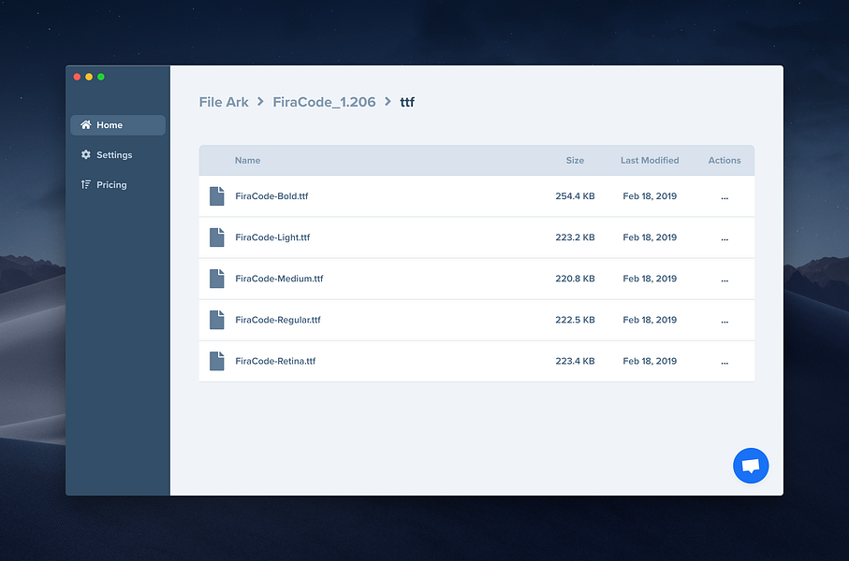Click the file icon beside FiraCode-Bold.ttf
The width and height of the screenshot is (849, 561).
[x=216, y=196]
